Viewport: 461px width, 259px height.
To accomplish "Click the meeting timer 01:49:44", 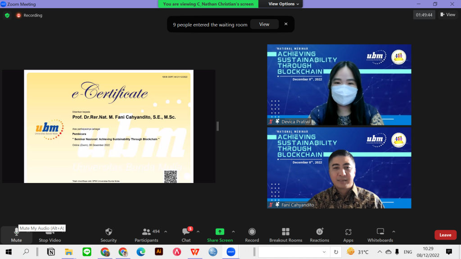I will [424, 15].
